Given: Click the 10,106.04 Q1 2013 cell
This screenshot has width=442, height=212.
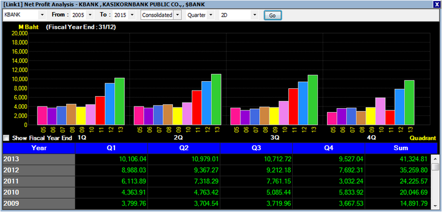Looking at the screenshot, I should (x=112, y=160).
